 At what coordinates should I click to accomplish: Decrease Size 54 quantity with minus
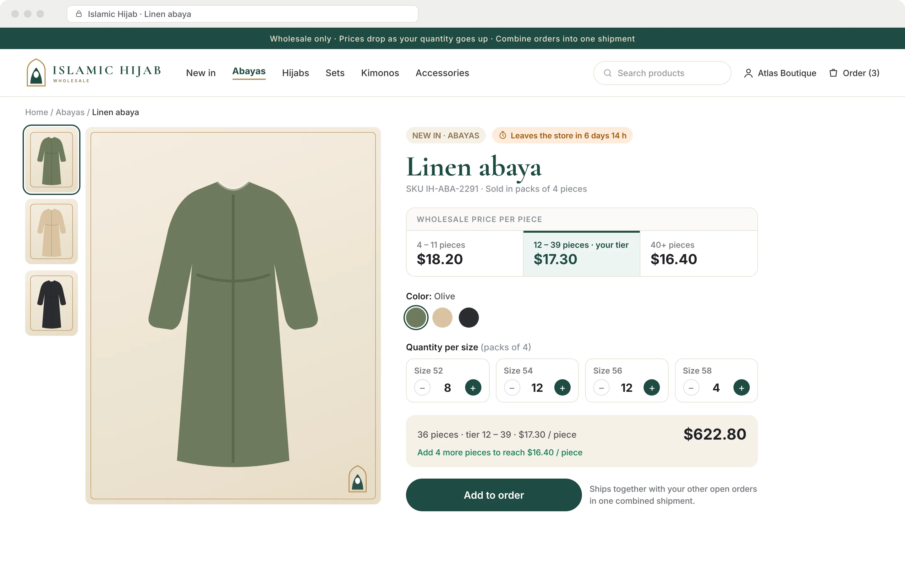pyautogui.click(x=512, y=388)
